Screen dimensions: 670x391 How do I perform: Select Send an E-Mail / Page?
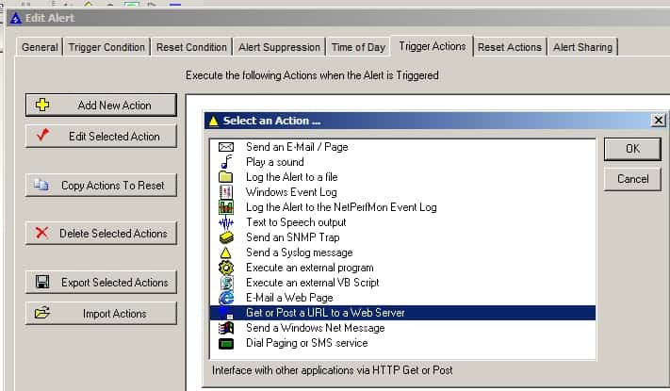click(402, 147)
